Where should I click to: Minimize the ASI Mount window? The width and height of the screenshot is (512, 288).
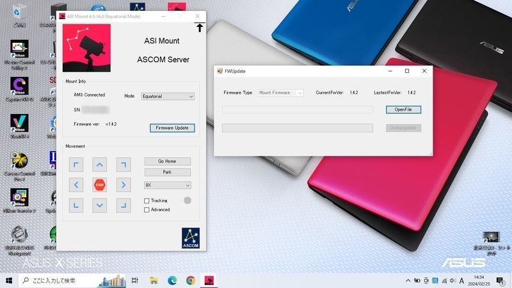pyautogui.click(x=163, y=17)
